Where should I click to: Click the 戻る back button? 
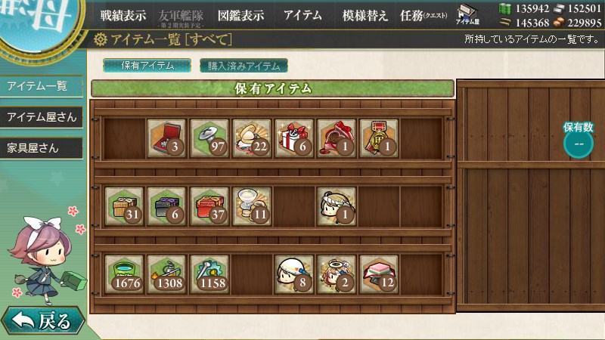43,320
